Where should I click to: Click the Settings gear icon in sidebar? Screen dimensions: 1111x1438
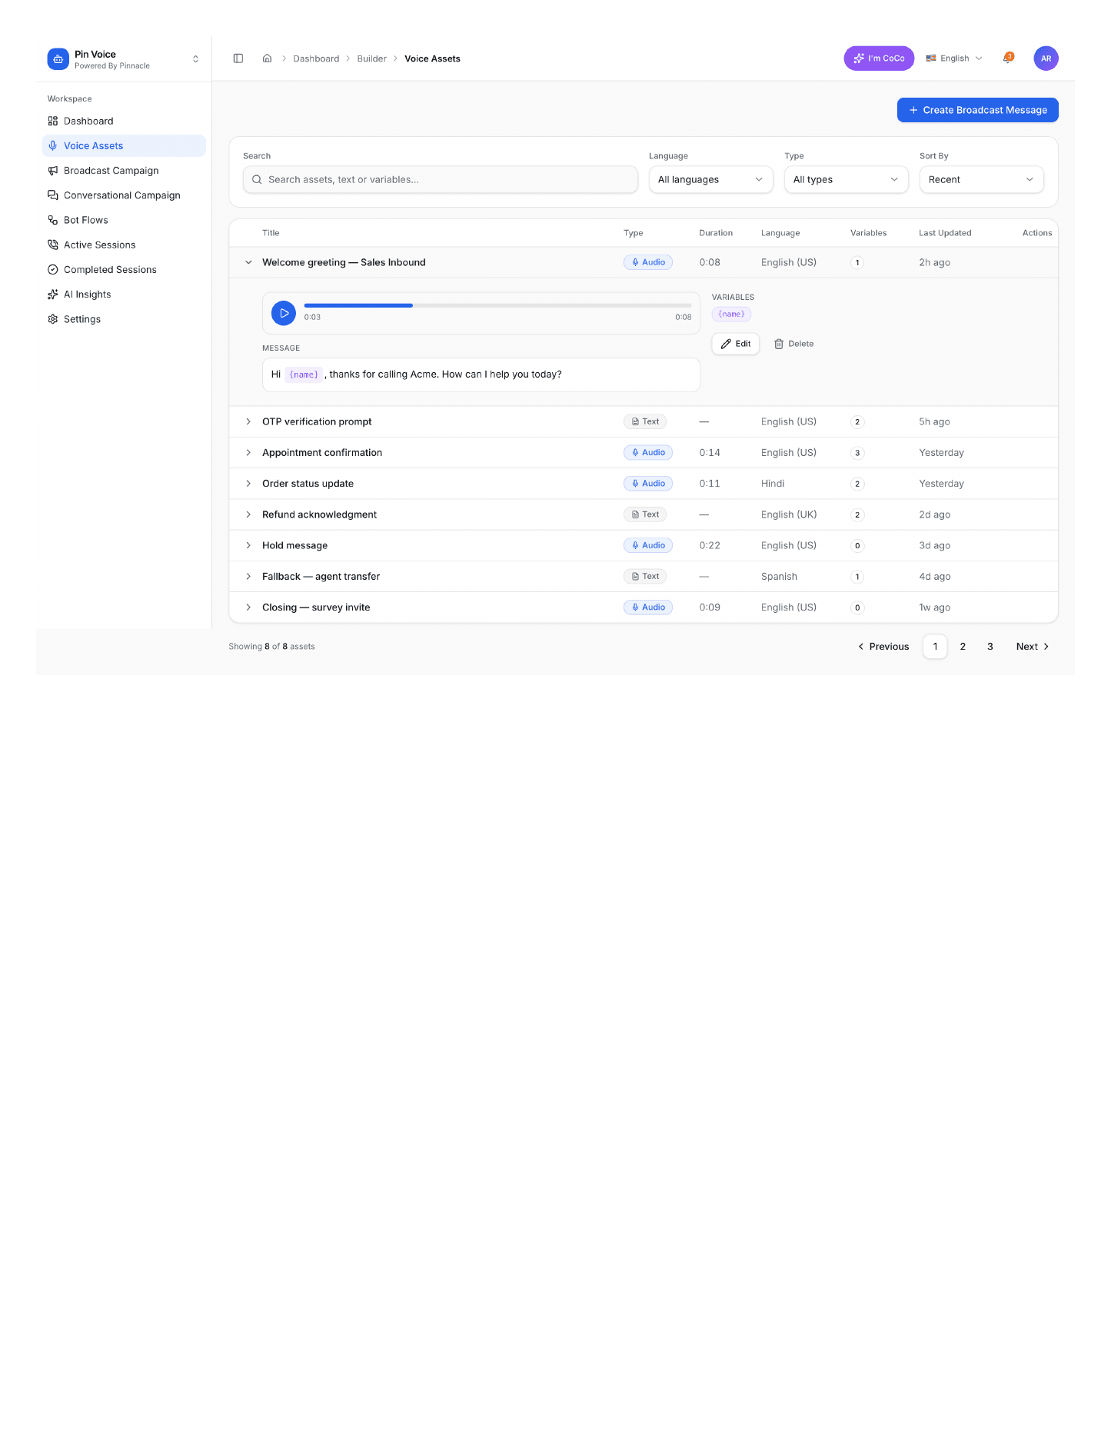(x=53, y=319)
